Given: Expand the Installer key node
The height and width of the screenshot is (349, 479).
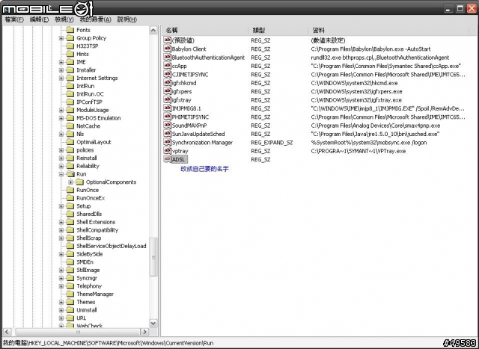Looking at the screenshot, I should click(x=61, y=70).
